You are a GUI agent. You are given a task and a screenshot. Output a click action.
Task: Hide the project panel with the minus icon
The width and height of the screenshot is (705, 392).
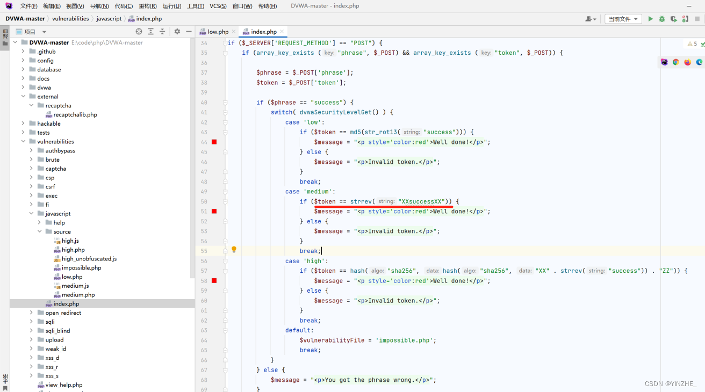[189, 32]
